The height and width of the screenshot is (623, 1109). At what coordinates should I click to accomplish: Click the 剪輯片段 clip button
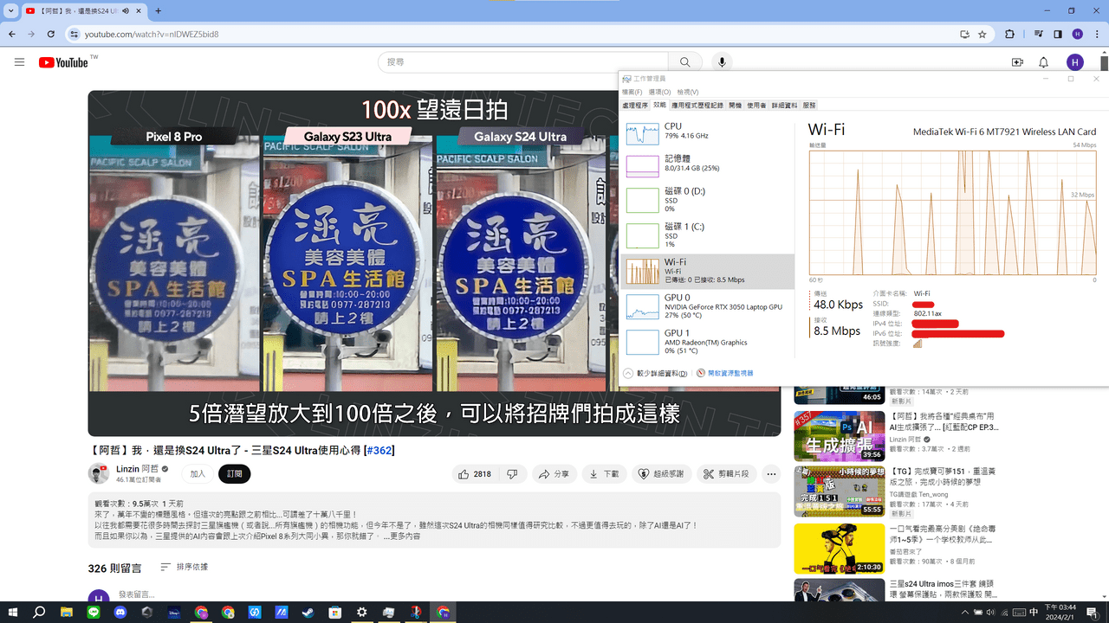click(x=727, y=474)
